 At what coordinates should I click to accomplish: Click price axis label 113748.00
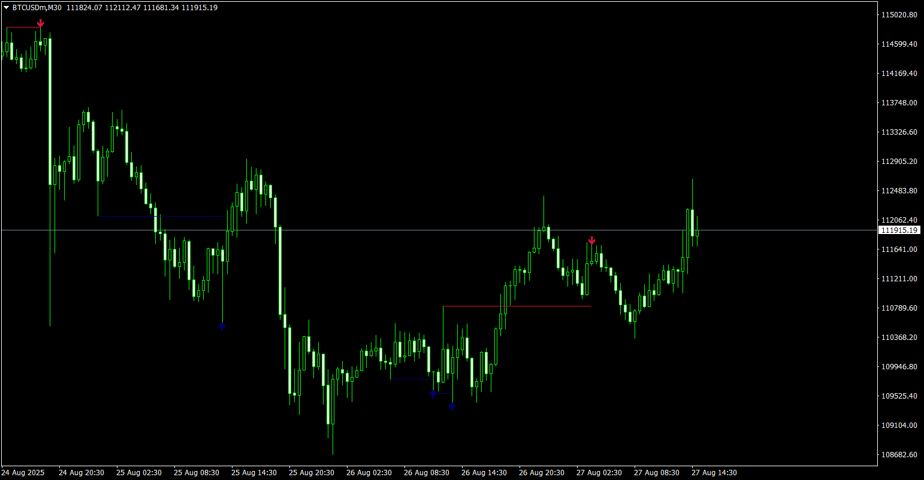[x=900, y=103]
